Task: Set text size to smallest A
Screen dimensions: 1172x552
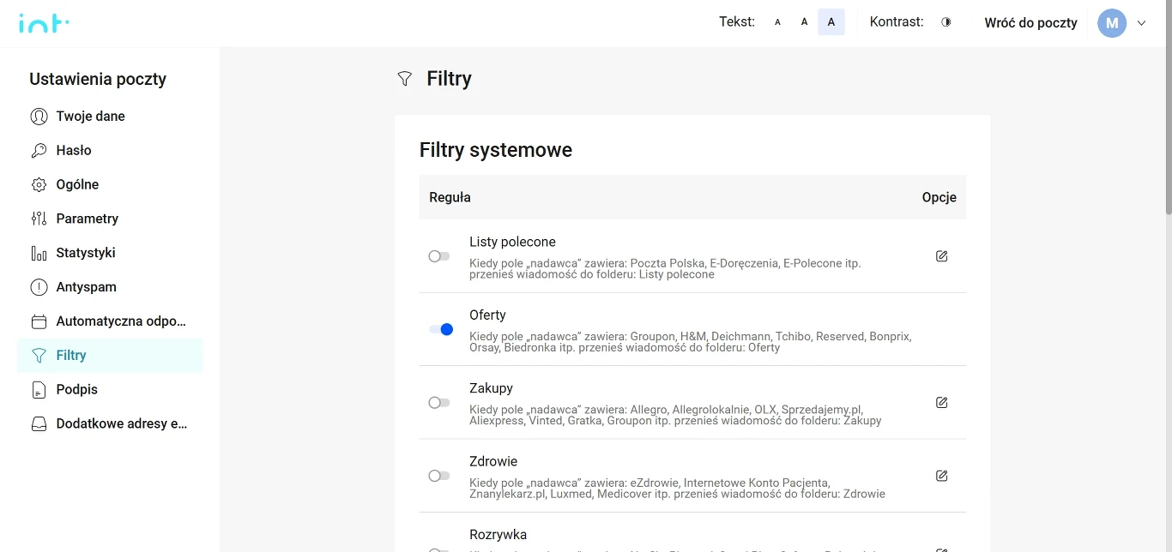Action: (x=777, y=22)
